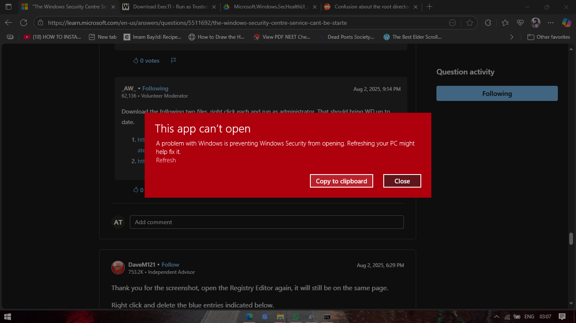This screenshot has width=576, height=323.
Task: Click the first icon on the favorites bar
Action: coord(11,37)
